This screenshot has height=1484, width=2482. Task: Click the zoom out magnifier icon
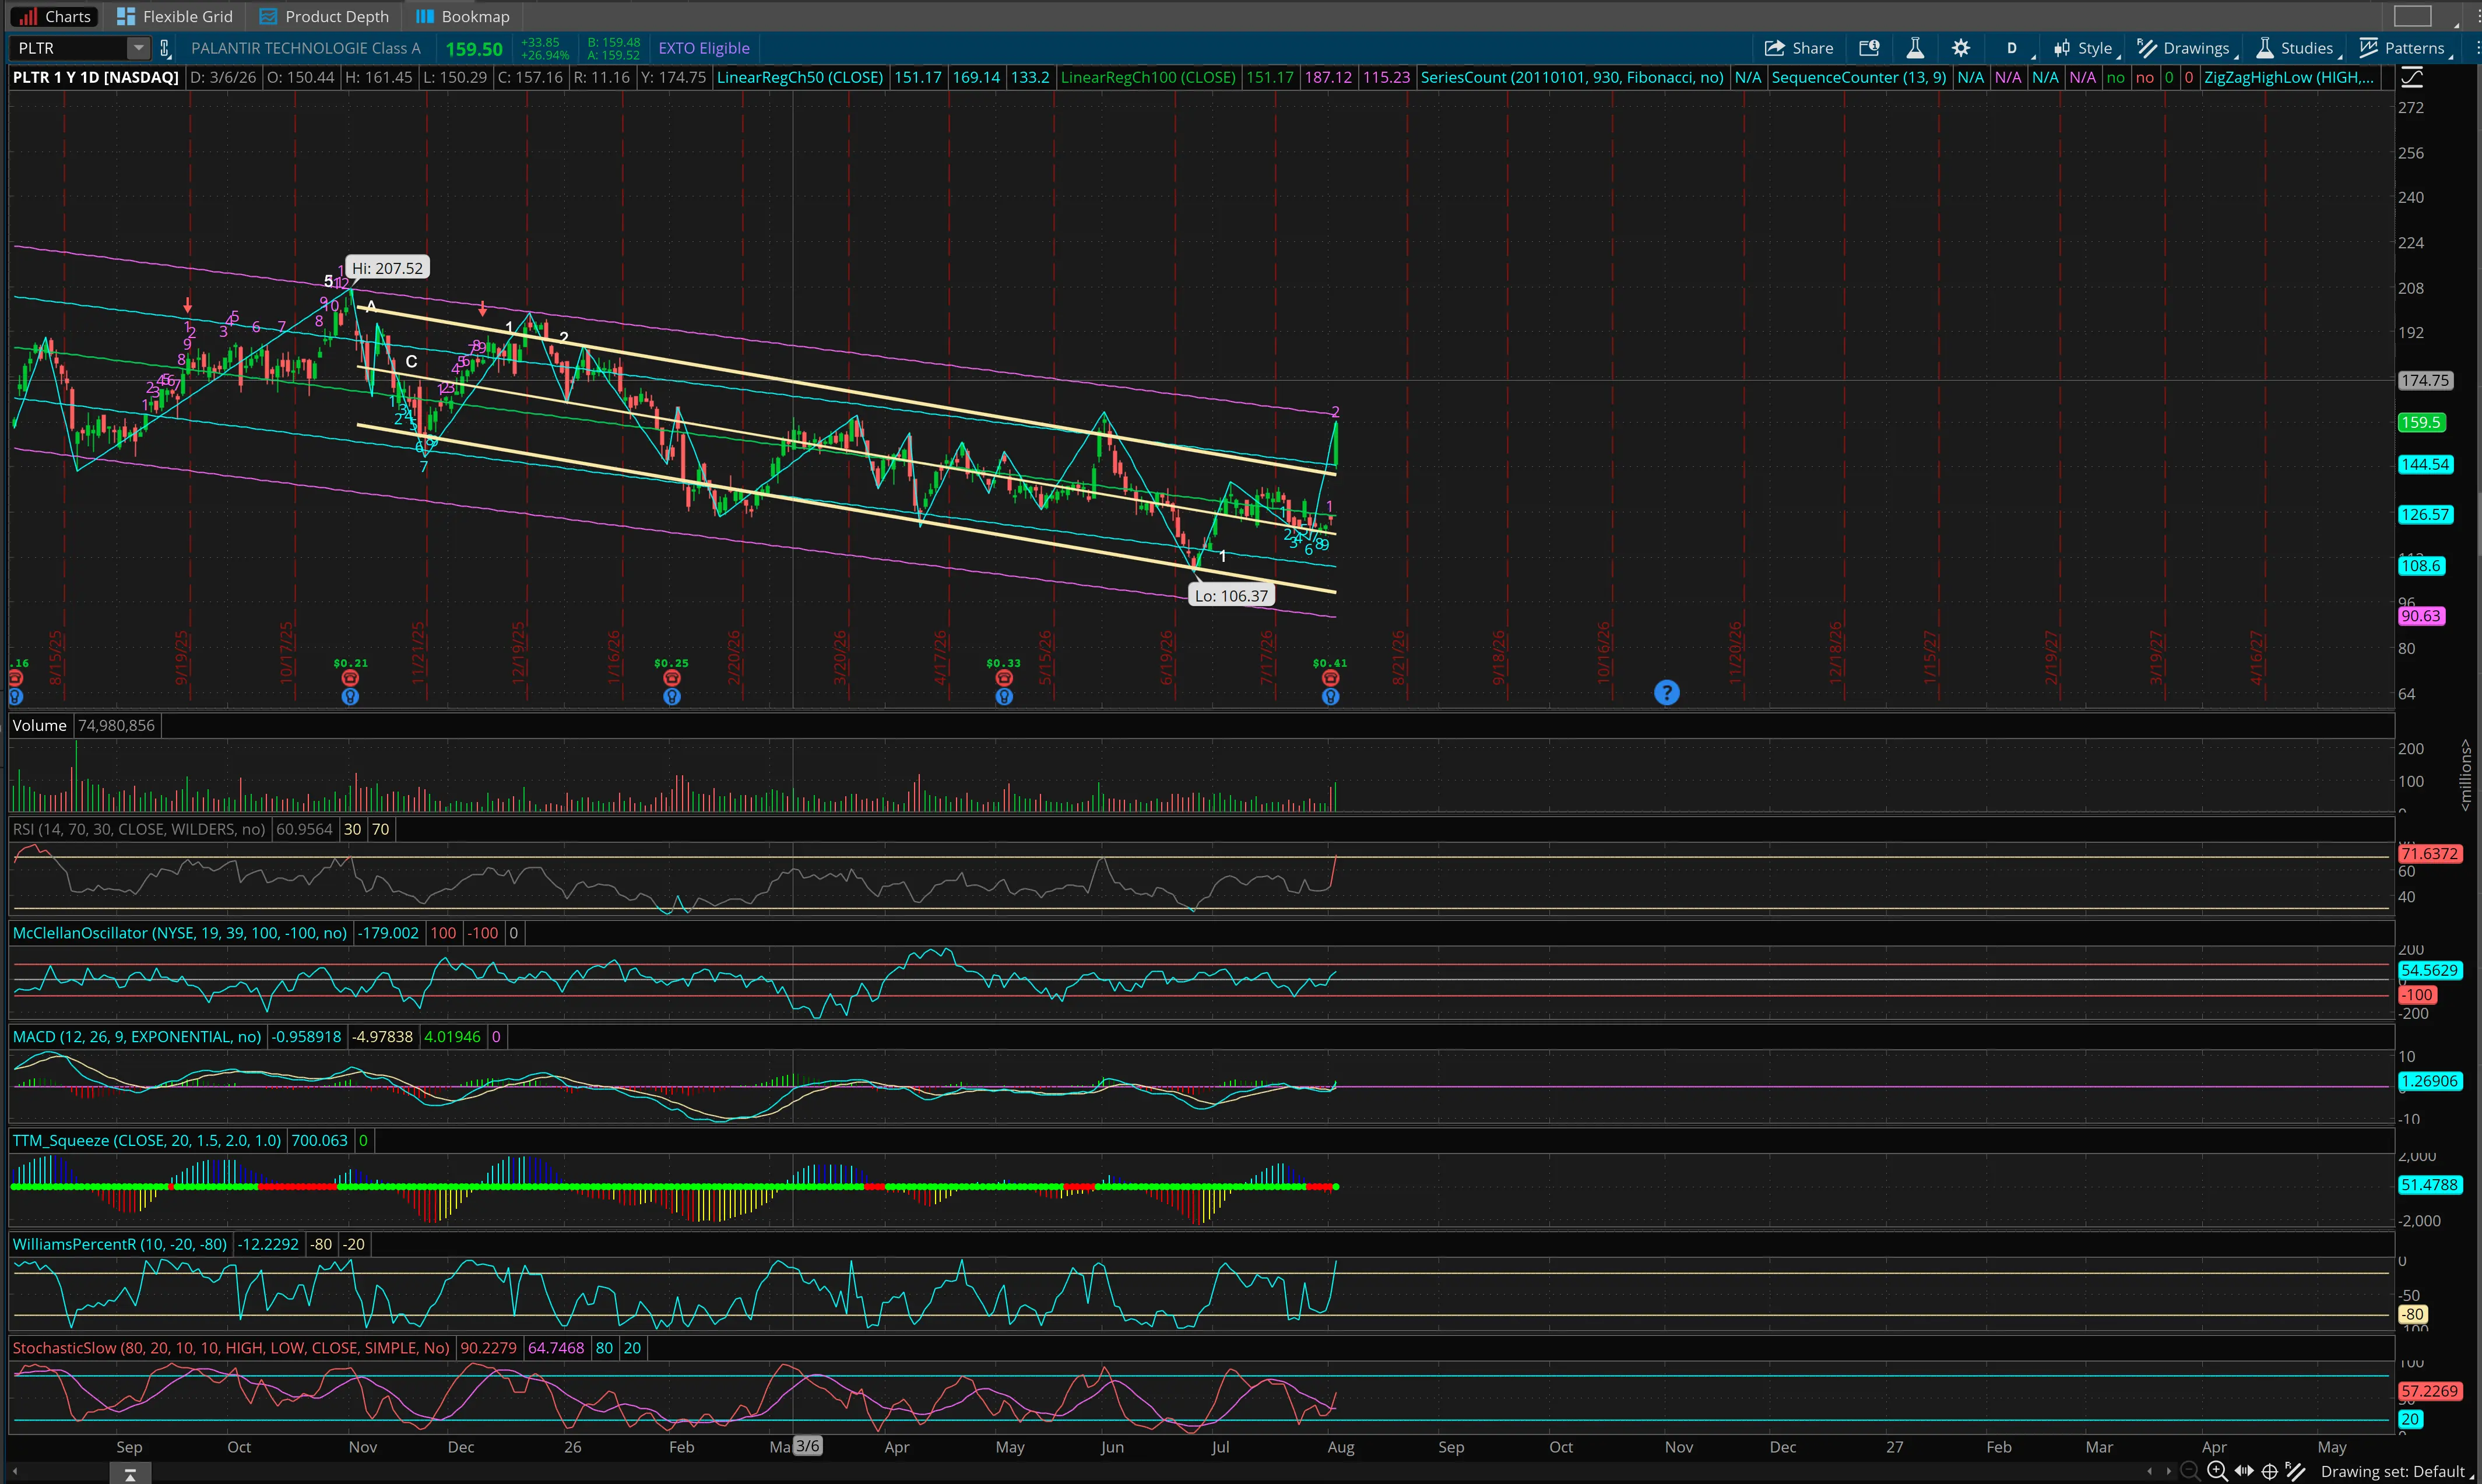(x=2190, y=1471)
